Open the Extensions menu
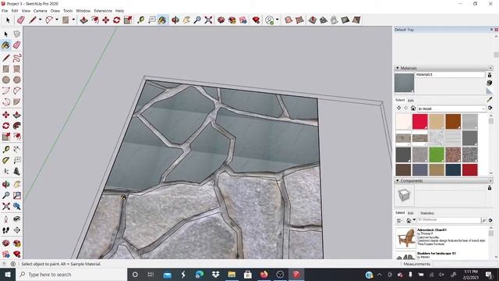The width and height of the screenshot is (499, 281). coord(103,11)
